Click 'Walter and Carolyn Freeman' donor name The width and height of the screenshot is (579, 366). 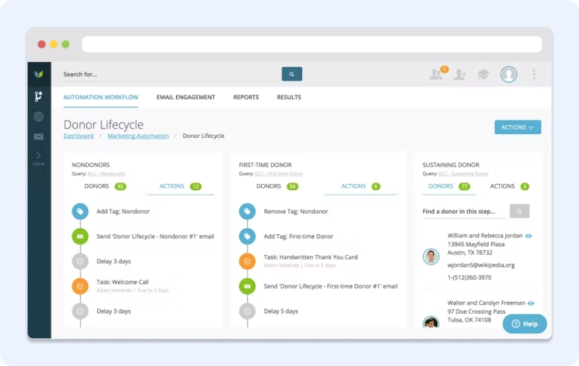click(486, 303)
